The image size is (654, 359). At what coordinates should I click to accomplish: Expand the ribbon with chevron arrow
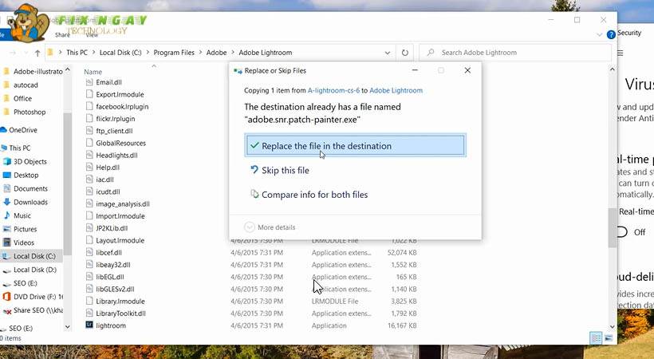click(x=599, y=34)
